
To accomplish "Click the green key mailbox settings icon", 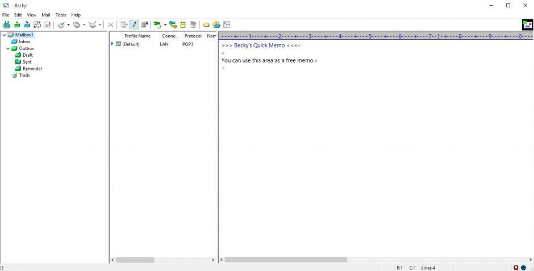I will (157, 24).
